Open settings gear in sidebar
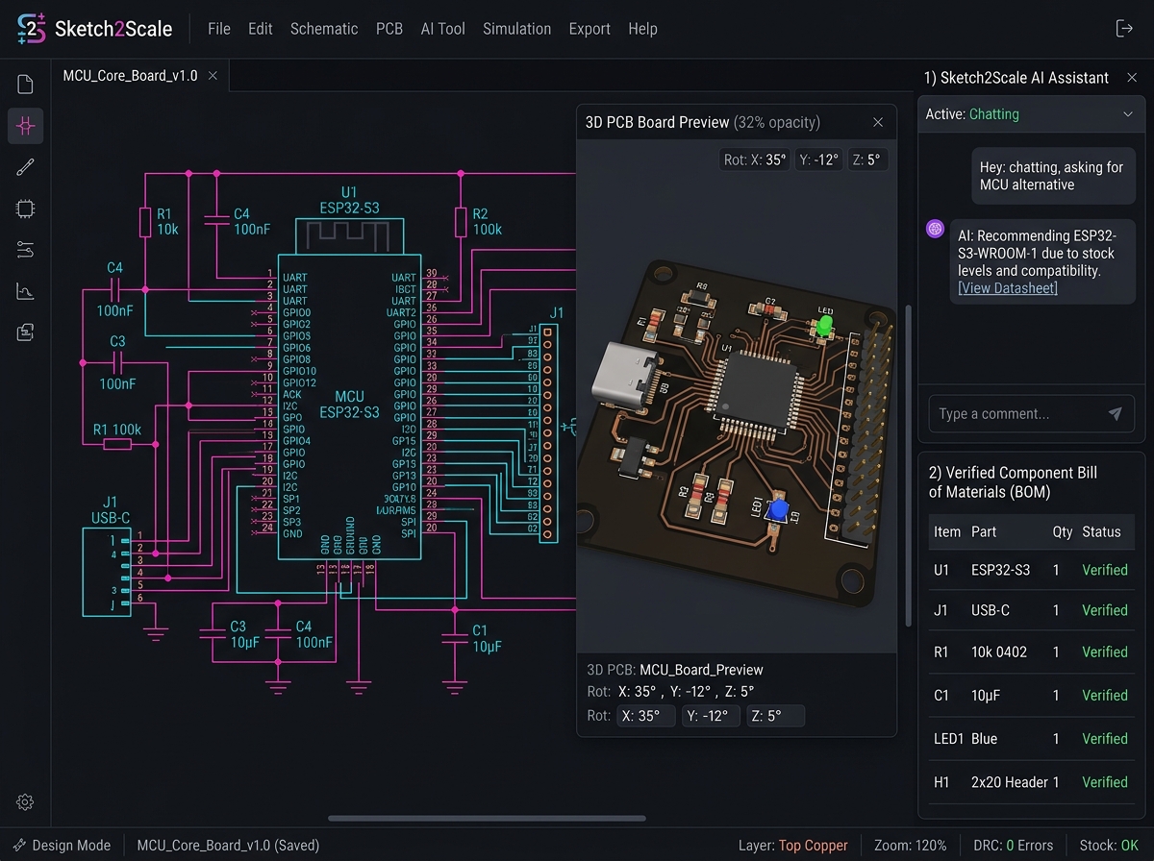 click(26, 802)
